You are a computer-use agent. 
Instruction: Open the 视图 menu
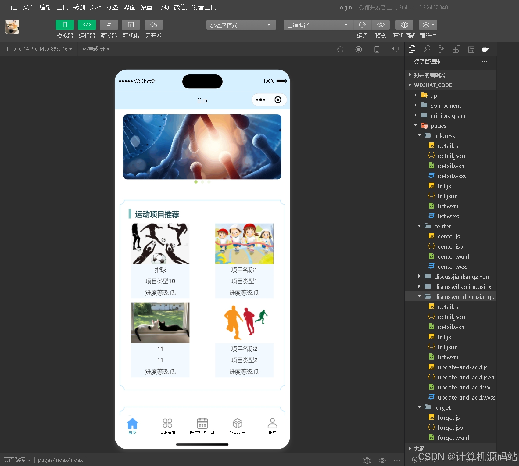[x=113, y=7]
